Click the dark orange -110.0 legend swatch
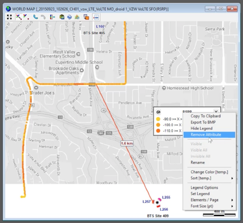 (x=158, y=131)
